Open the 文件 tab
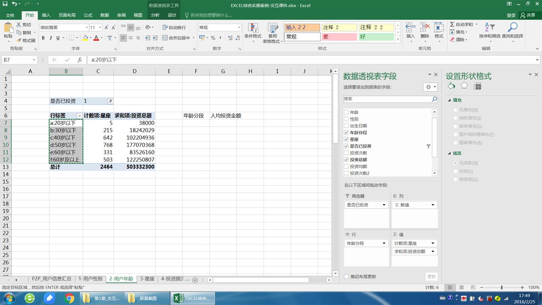 click(10, 15)
